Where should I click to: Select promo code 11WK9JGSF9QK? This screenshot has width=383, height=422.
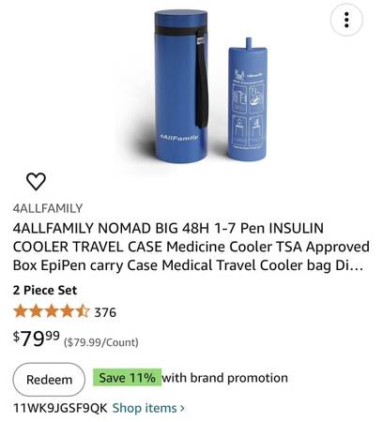point(60,408)
